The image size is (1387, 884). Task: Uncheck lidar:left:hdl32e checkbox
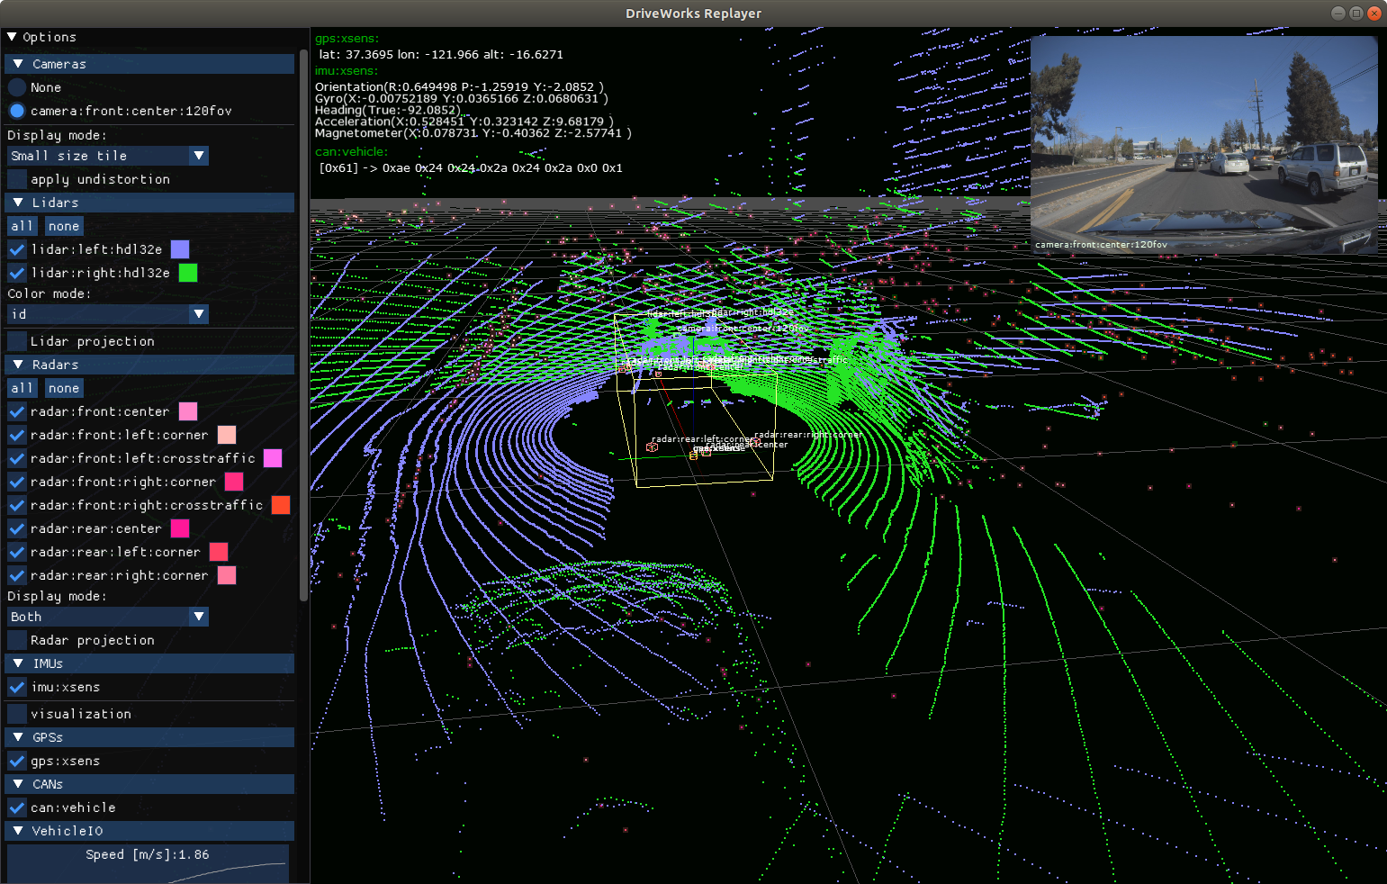coord(17,249)
